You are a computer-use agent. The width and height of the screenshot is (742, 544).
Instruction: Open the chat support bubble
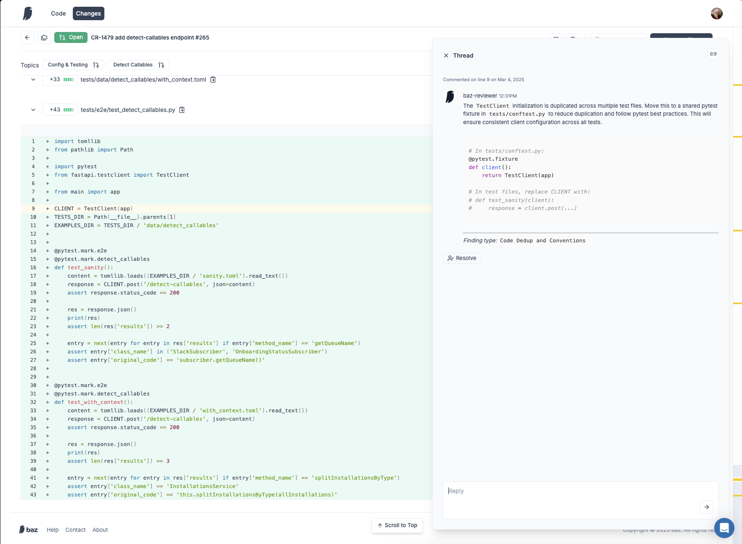(x=724, y=528)
